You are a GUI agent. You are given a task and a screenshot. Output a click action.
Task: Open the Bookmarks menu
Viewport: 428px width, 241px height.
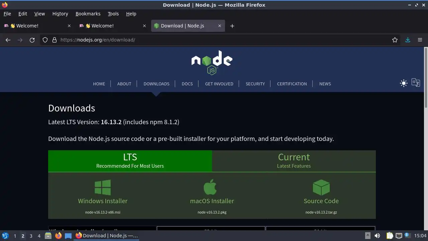click(88, 14)
